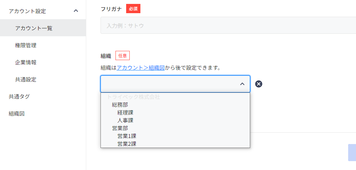This screenshot has height=170, width=356.
Task: Open 共通設定 in the sidebar
Action: 26,79
